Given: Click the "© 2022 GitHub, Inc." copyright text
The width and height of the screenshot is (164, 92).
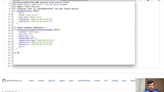Looking at the screenshot, I should pyautogui.click(x=14, y=81).
